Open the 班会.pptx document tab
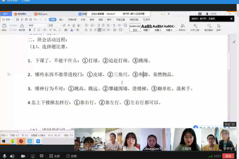The image size is (239, 159). tap(42, 14)
